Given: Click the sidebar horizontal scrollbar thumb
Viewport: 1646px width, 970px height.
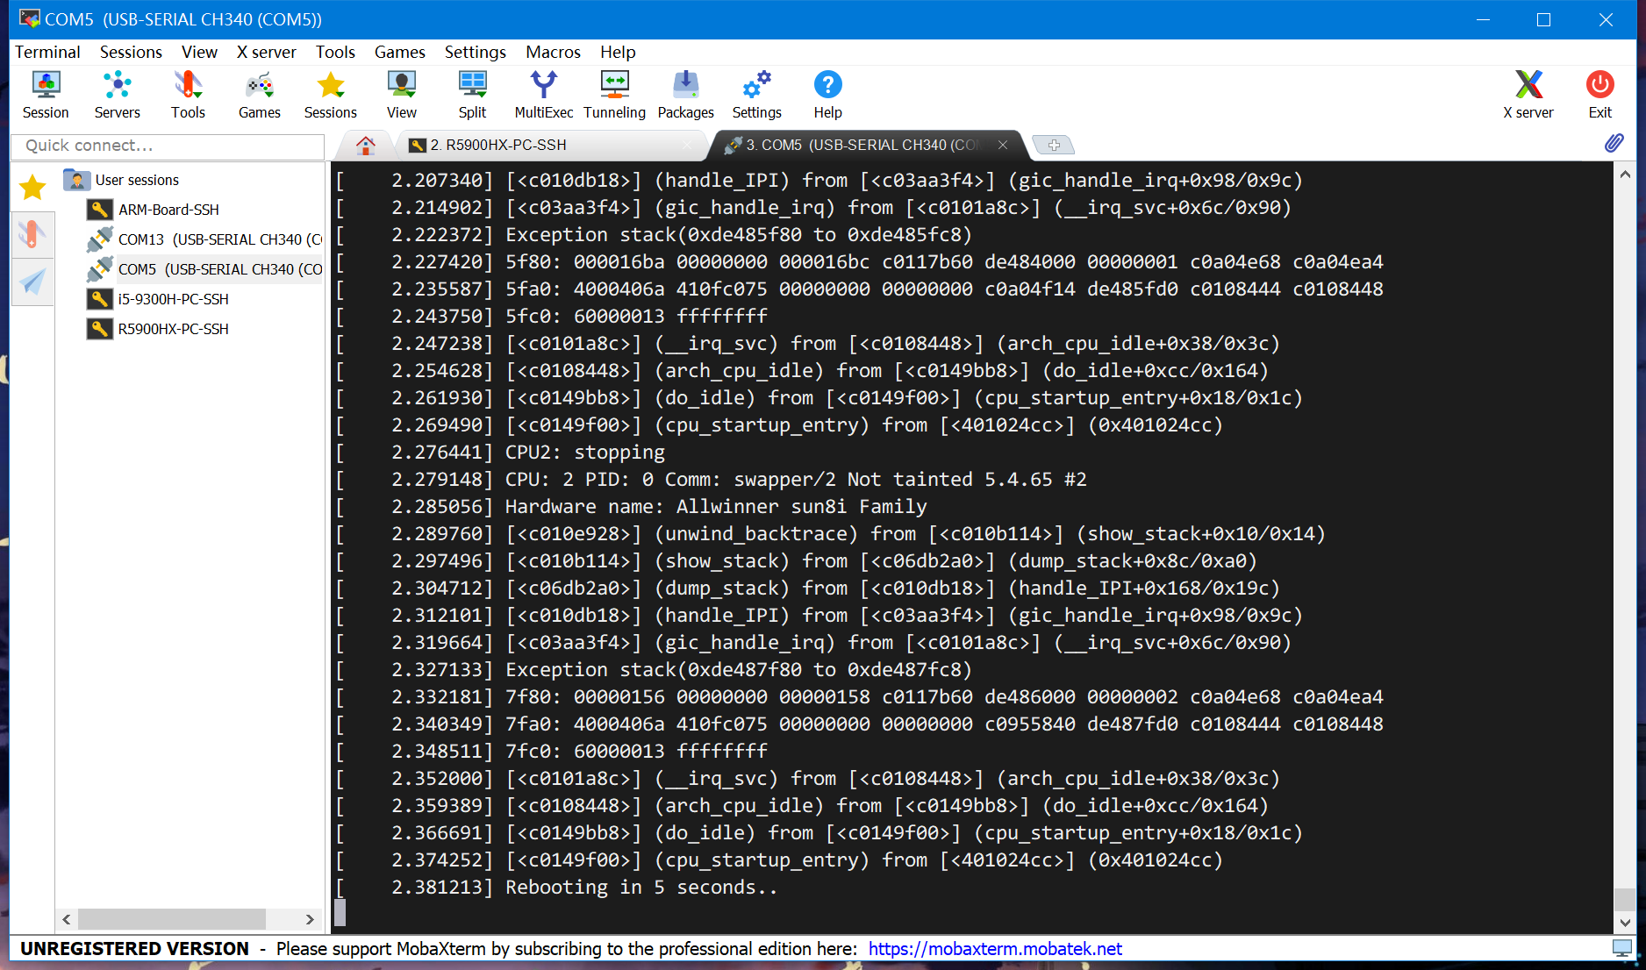Looking at the screenshot, I should point(172,919).
